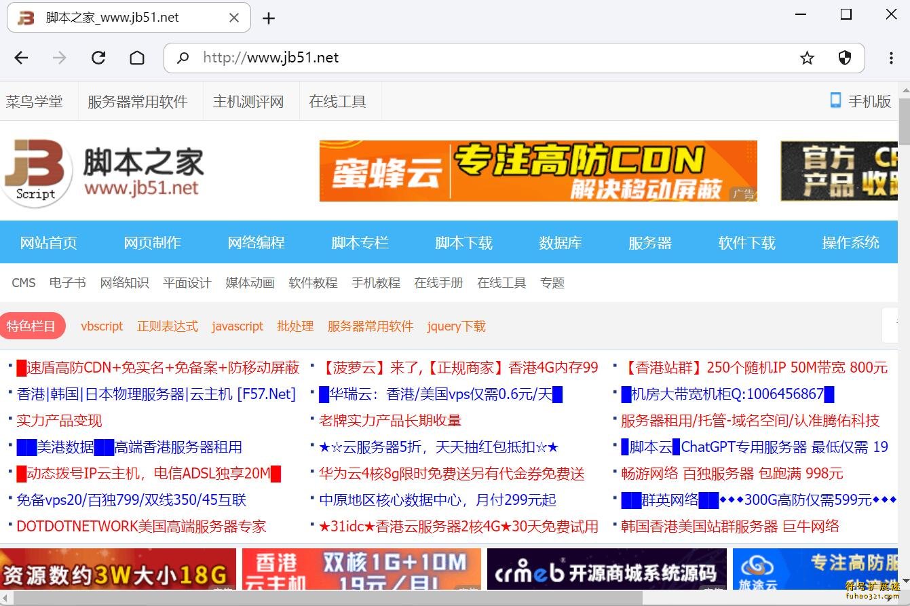The width and height of the screenshot is (910, 606).
Task: Open 媒体动画 sub-navigation link
Action: click(x=250, y=283)
